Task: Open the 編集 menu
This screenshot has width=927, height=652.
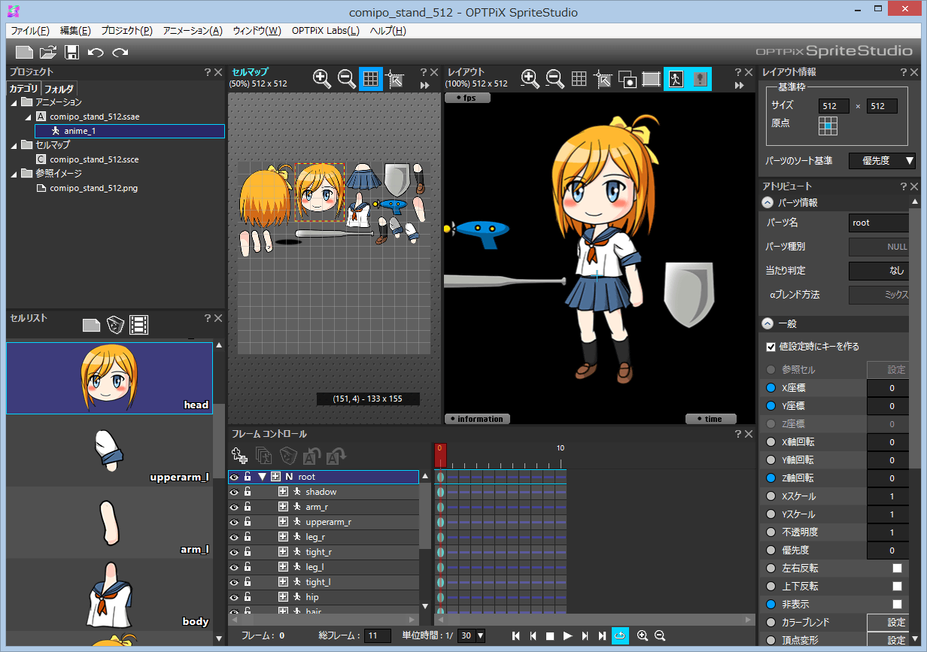Action: (x=75, y=31)
